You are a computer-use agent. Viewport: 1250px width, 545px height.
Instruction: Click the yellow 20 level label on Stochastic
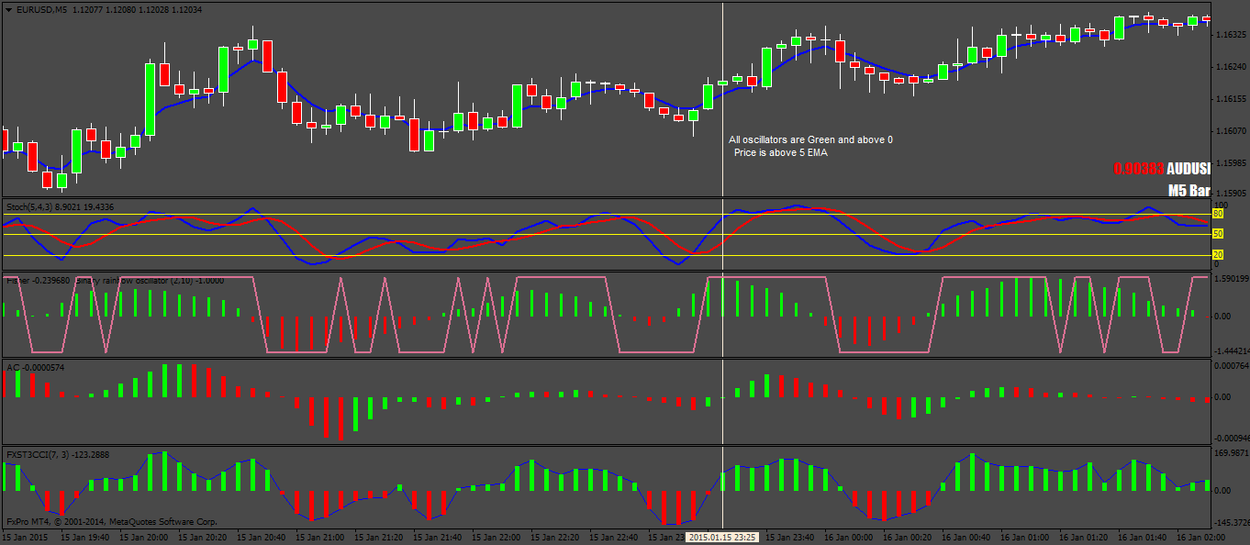click(1218, 255)
